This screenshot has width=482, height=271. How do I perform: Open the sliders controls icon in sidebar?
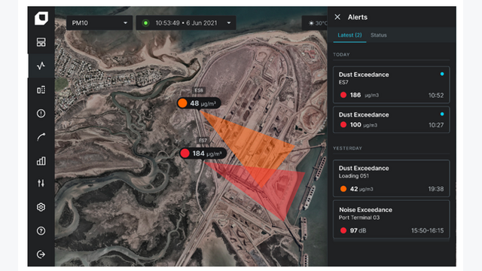point(41,184)
